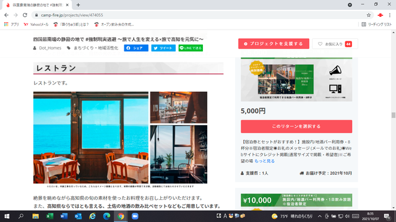The width and height of the screenshot is (396, 222).
Task: Tweet the project via ツイート button
Action: tap(163, 48)
